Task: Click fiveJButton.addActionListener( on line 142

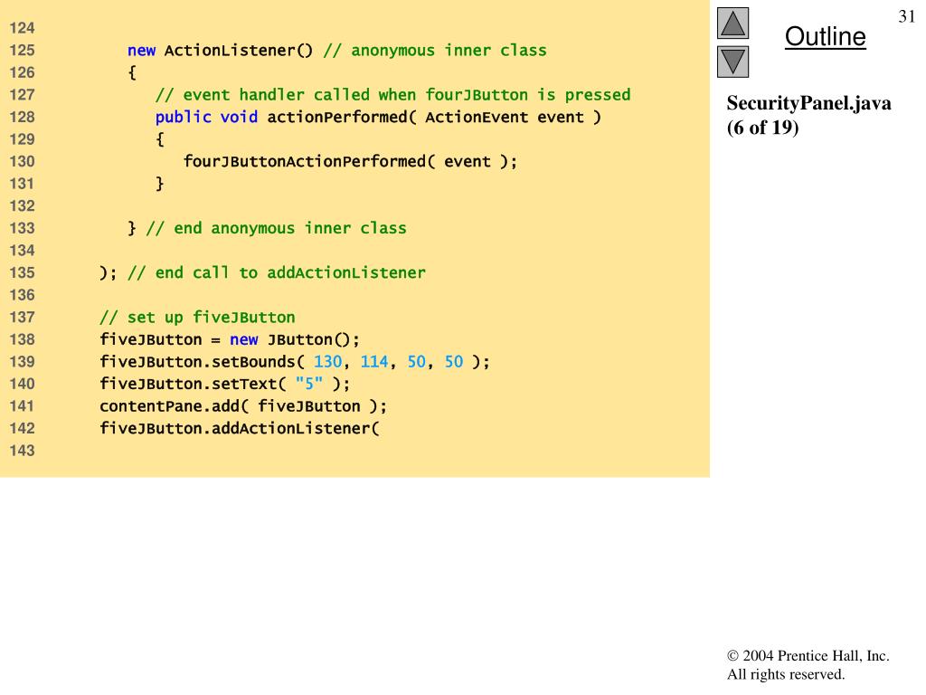Action: coord(239,428)
